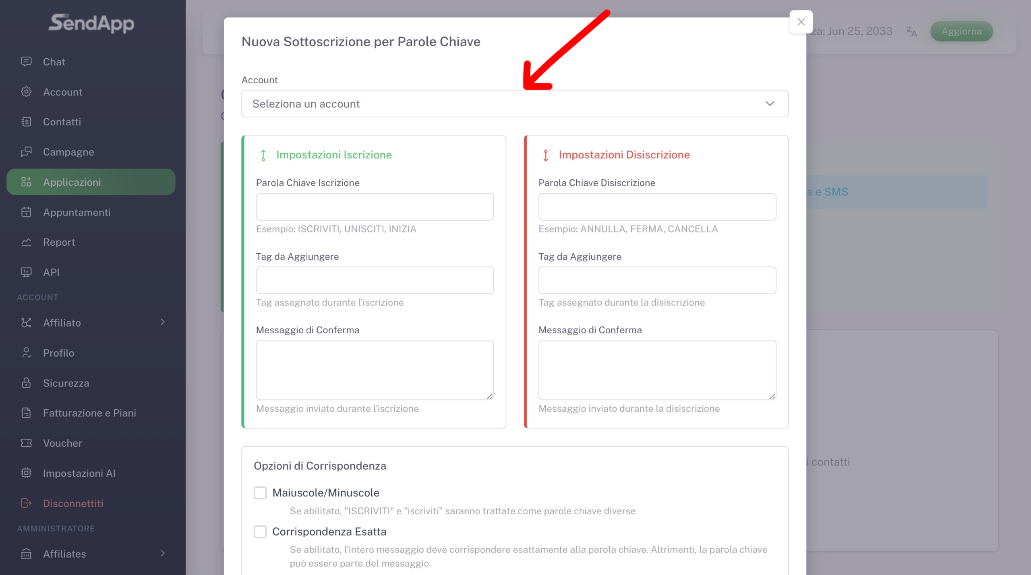Click the Voucher ticket icon
Screen dimensions: 1031x575
26,443
